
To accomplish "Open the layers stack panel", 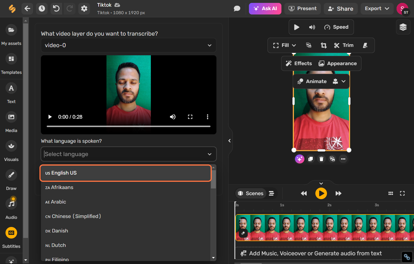I will coord(403,27).
